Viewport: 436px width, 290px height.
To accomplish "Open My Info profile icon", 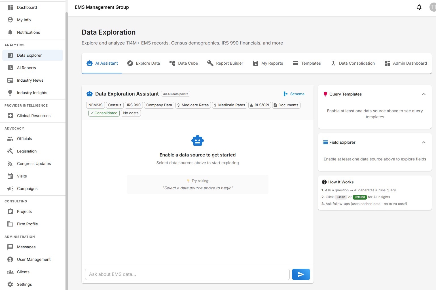I will click(10, 20).
